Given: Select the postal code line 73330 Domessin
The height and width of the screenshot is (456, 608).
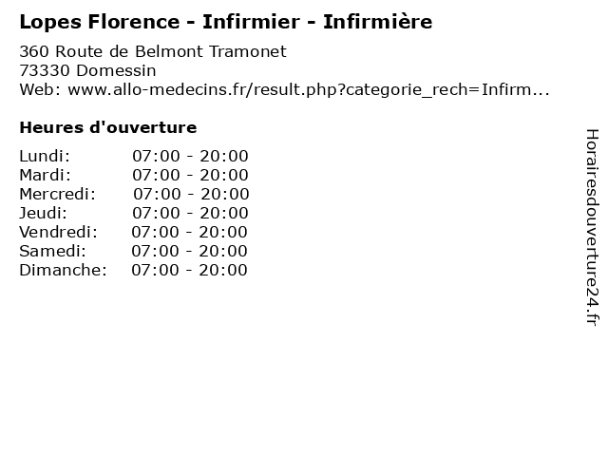Looking at the screenshot, I should tap(87, 70).
